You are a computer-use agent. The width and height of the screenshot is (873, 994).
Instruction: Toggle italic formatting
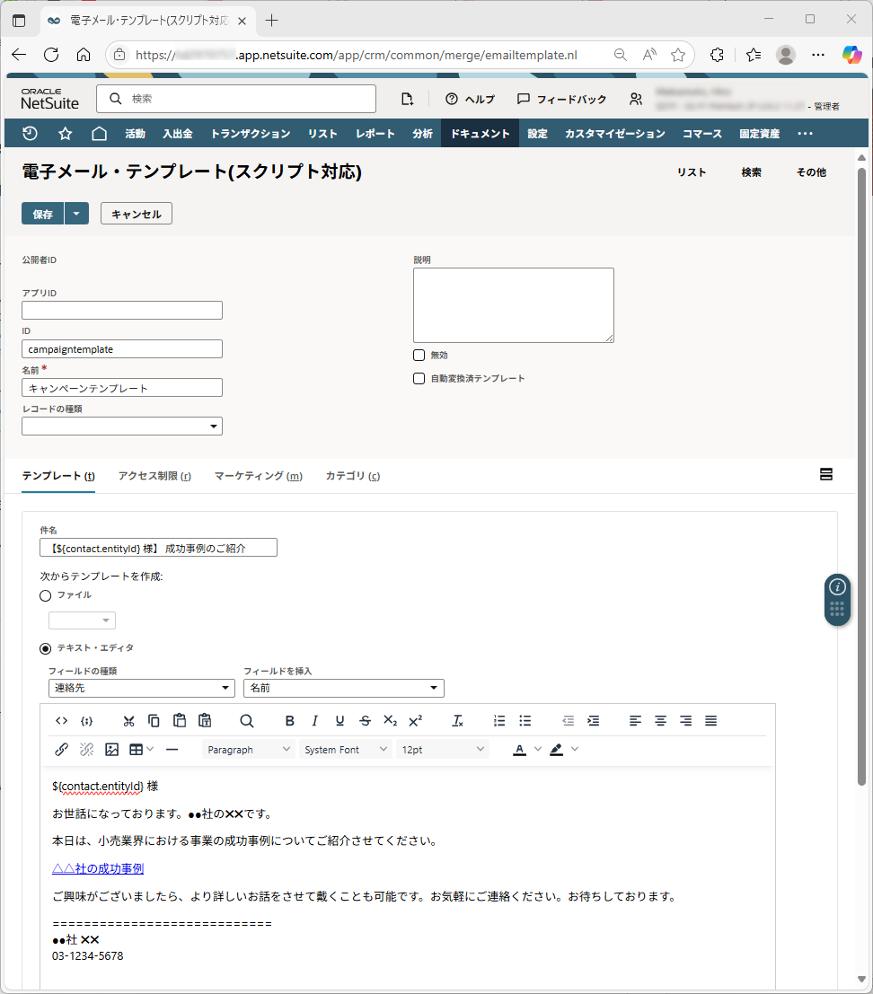(x=314, y=721)
